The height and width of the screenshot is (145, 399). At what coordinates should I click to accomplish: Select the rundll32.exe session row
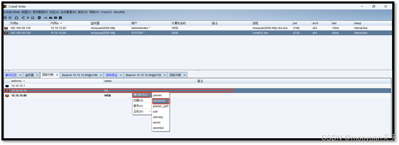tap(198, 33)
